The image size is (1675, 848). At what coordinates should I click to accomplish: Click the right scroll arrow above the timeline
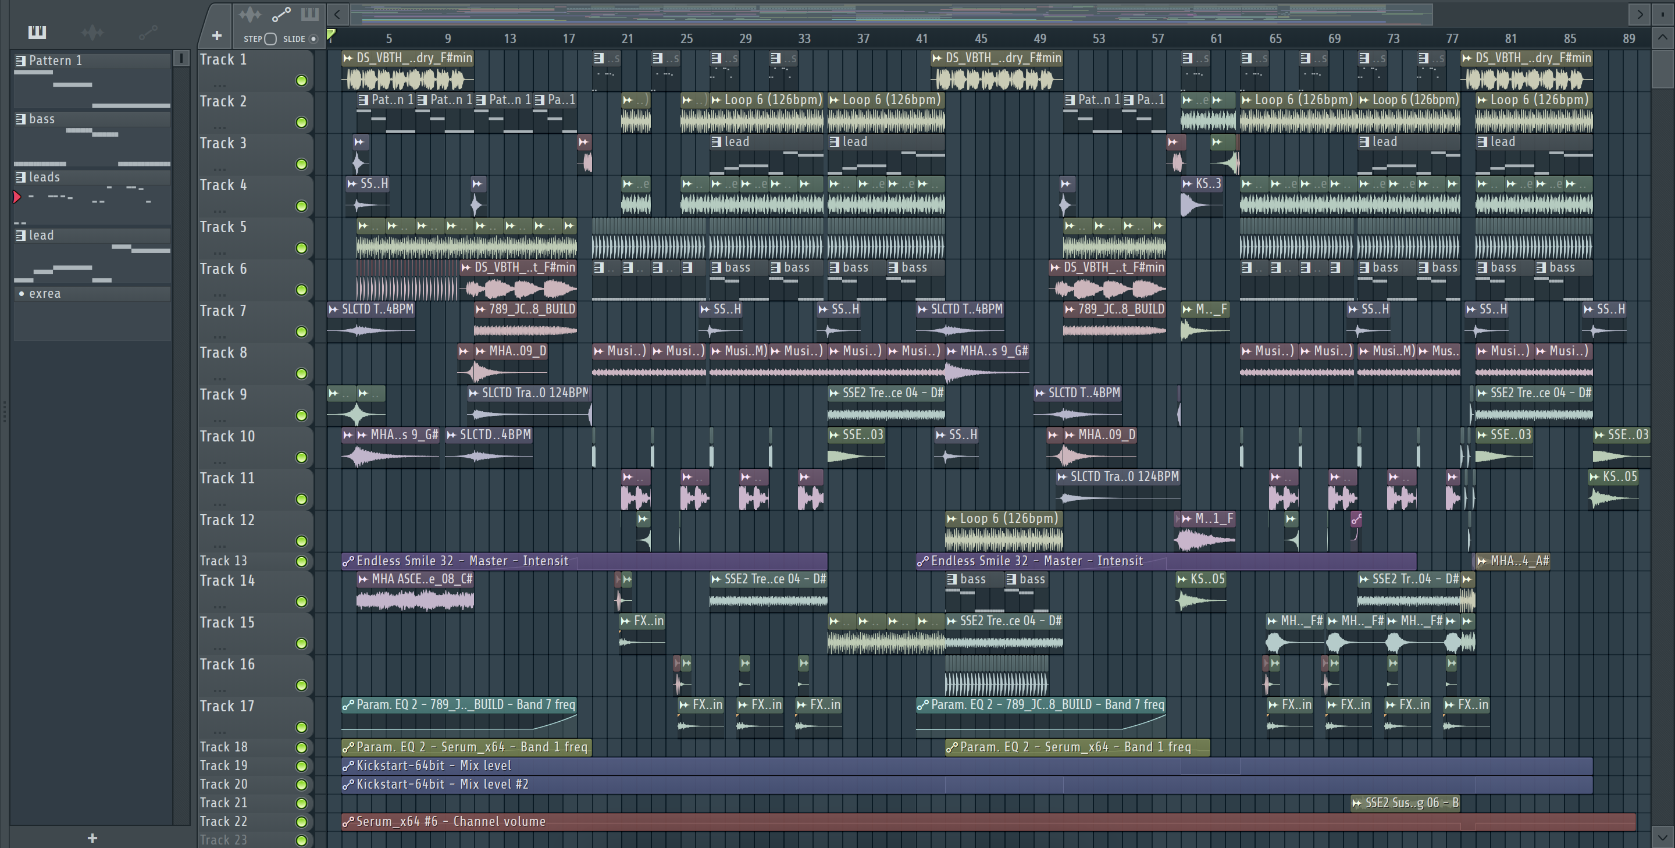click(x=1640, y=13)
